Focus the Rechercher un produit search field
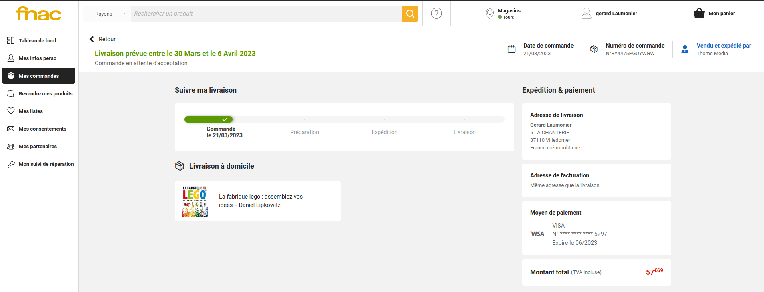 [x=266, y=14]
